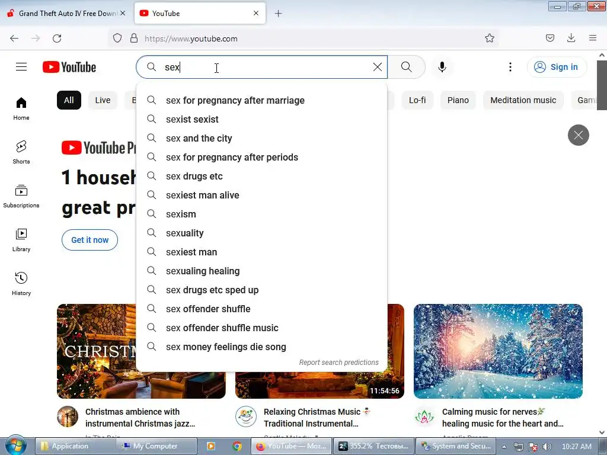Switch to Grand Theft Auto IV tab

66,13
